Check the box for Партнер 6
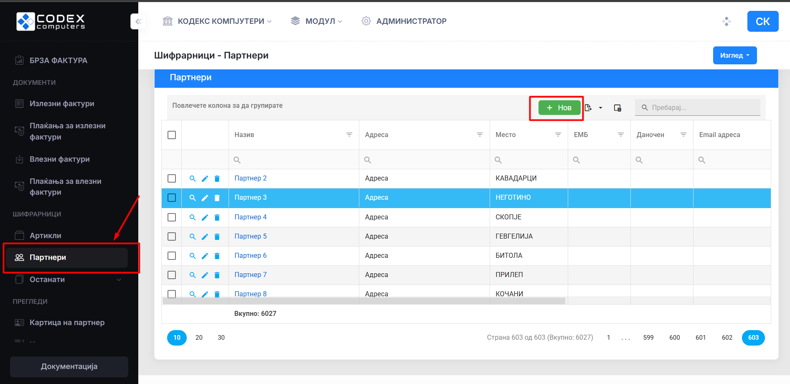The width and height of the screenshot is (790, 384). [172, 256]
